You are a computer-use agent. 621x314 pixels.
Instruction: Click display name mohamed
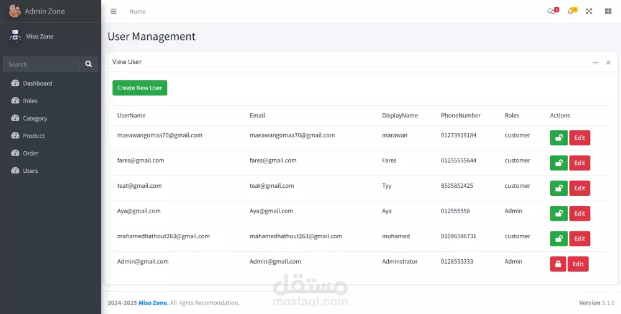tap(396, 236)
